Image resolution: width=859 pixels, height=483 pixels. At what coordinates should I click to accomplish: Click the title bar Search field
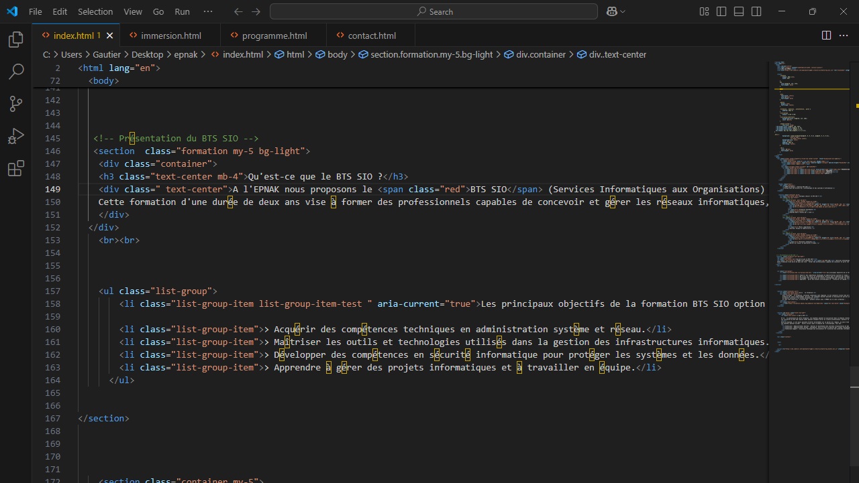(434, 11)
